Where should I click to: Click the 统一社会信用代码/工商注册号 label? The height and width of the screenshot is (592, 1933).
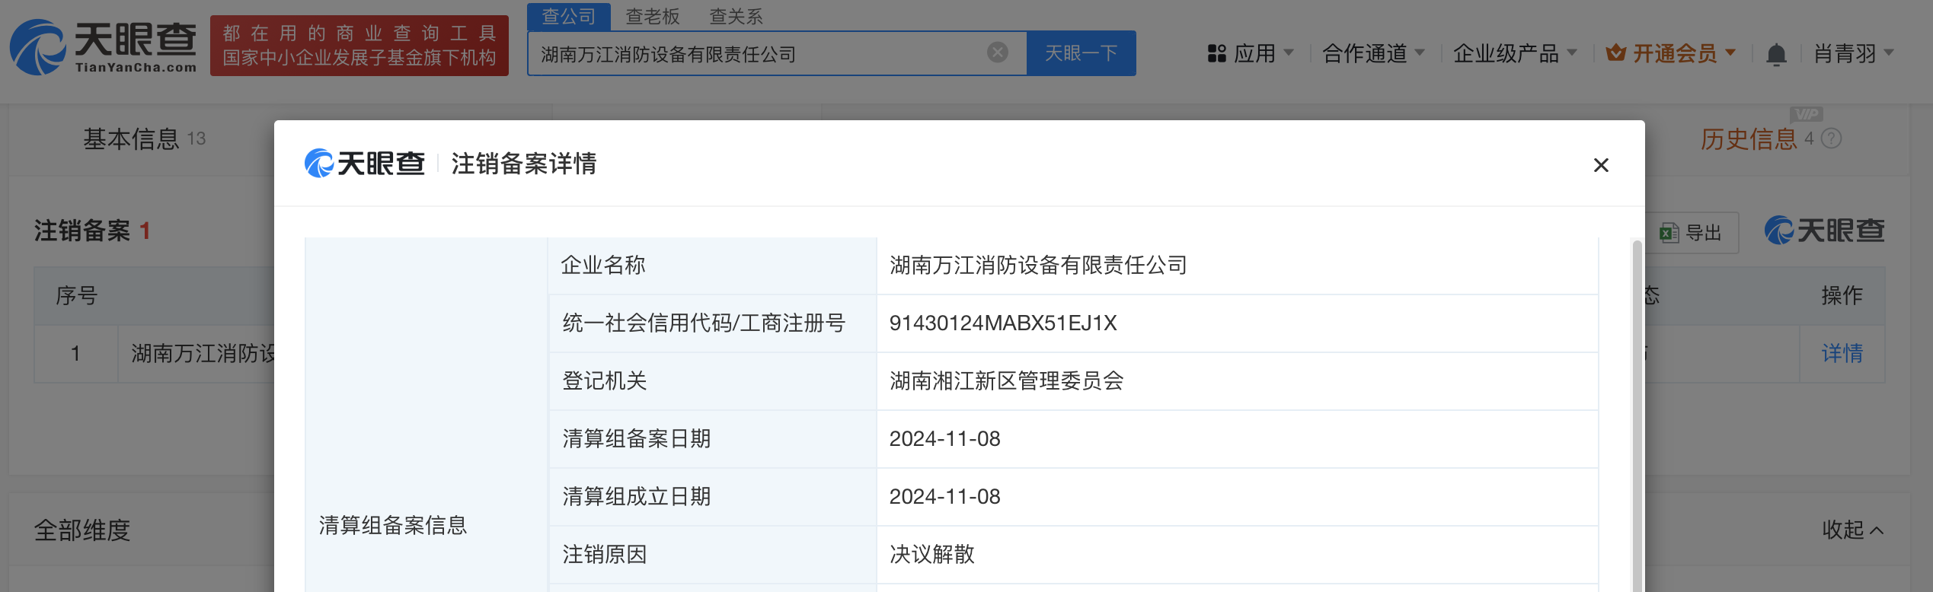[704, 323]
